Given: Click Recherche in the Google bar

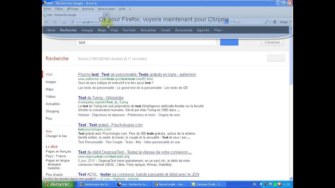Looking at the screenshot, I should tap(68, 30).
